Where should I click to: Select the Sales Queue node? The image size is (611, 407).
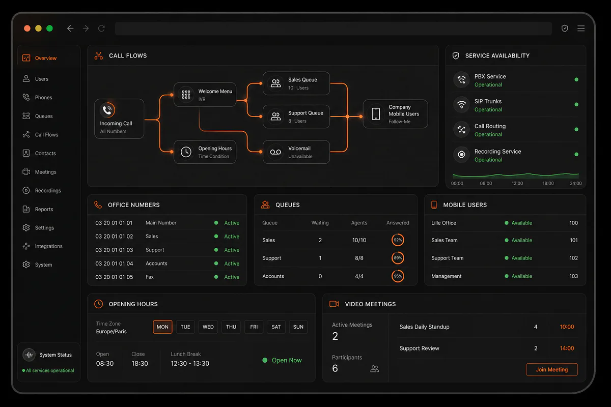coord(296,83)
